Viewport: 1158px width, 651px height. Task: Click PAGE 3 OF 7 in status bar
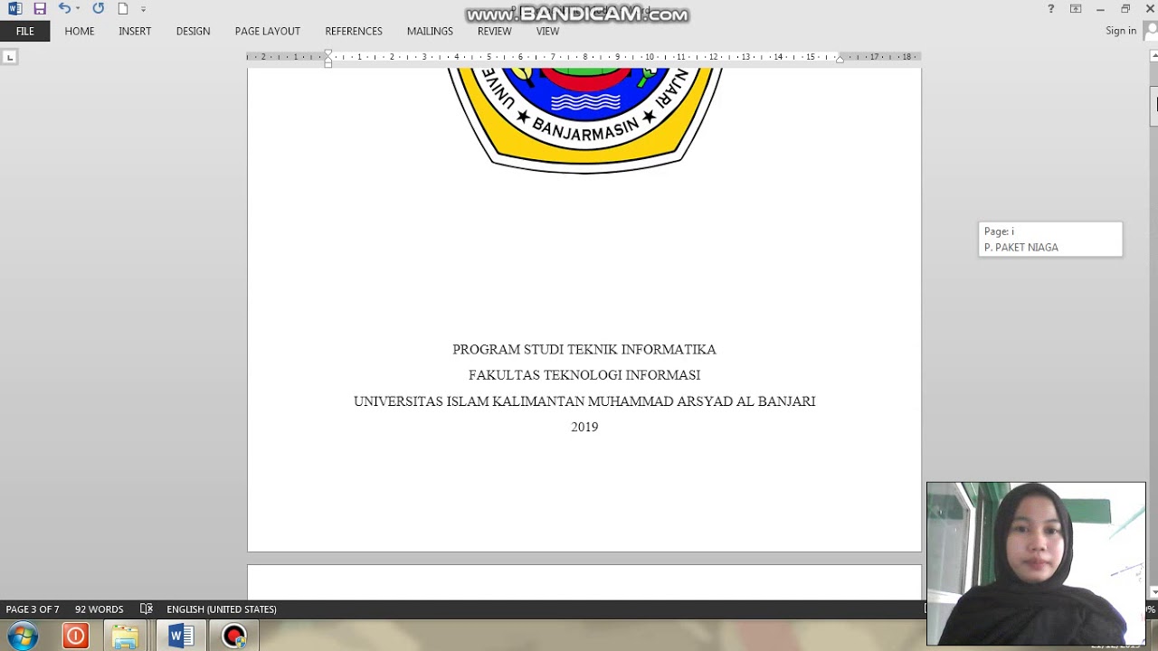[x=33, y=609]
